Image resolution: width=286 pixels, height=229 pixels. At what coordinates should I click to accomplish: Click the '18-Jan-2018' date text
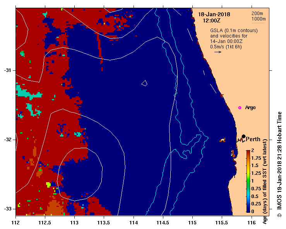[x=214, y=14]
